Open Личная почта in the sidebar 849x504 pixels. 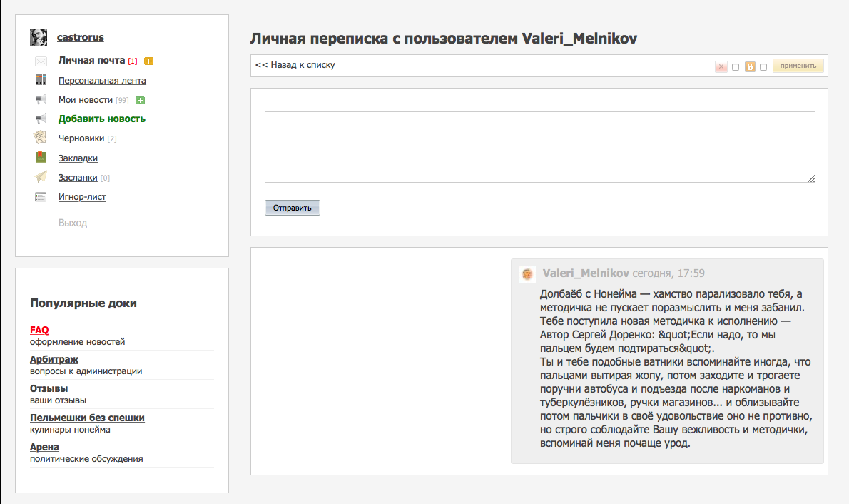point(91,61)
